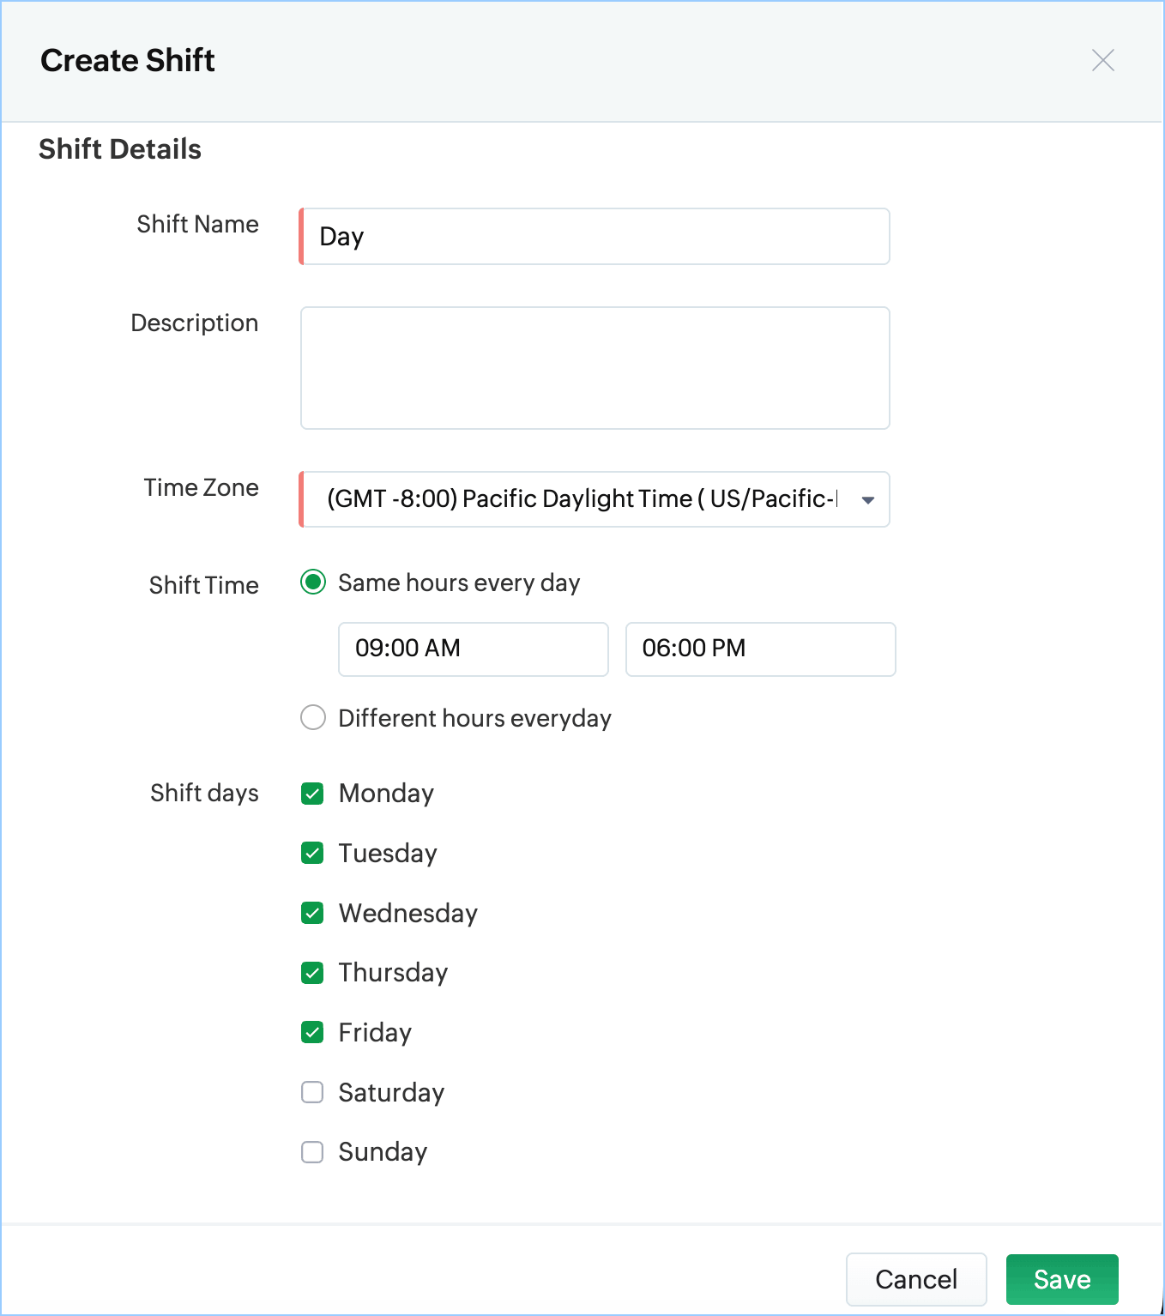This screenshot has width=1165, height=1316.
Task: Click the Shift Name input field
Action: [x=595, y=237]
